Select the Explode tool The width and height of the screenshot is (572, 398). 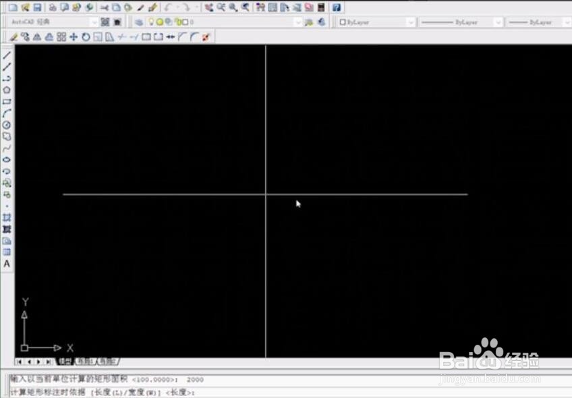click(x=206, y=37)
